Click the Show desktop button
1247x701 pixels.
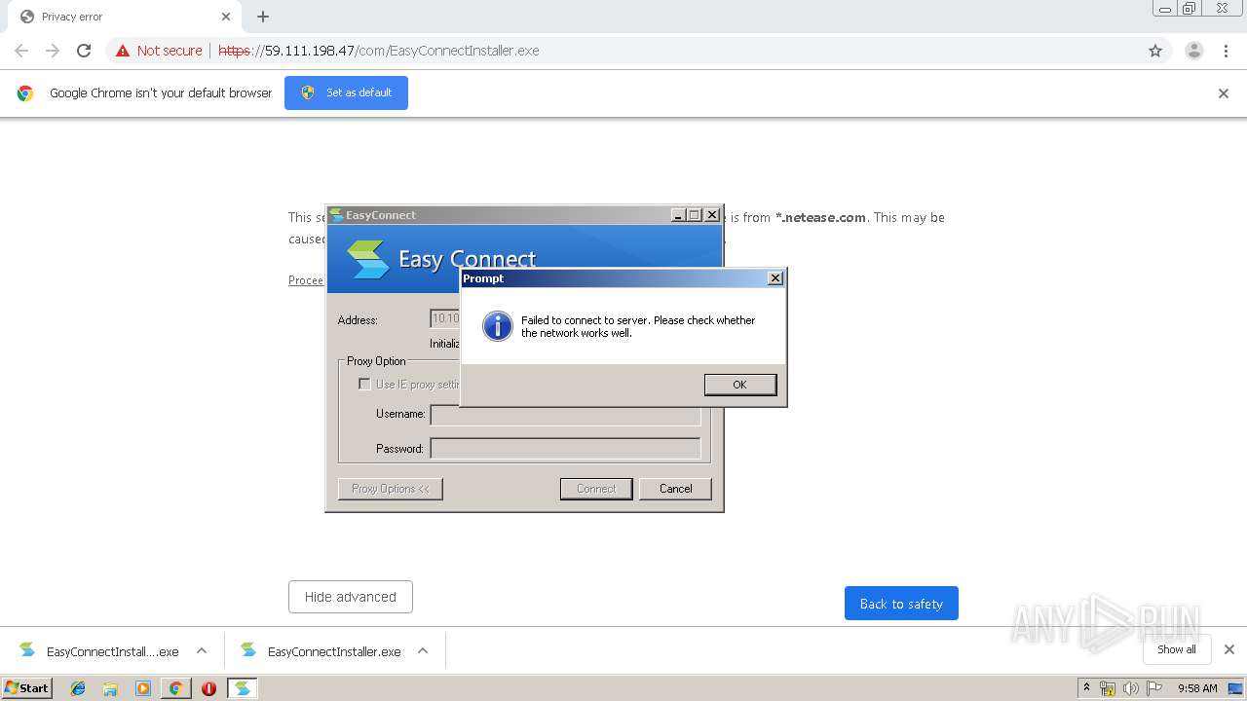tap(1236, 688)
